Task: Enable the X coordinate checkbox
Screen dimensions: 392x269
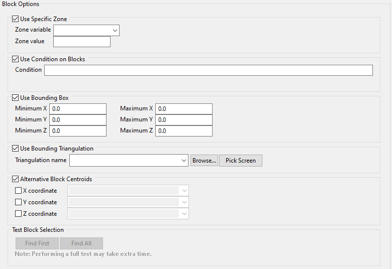Action: click(x=19, y=191)
